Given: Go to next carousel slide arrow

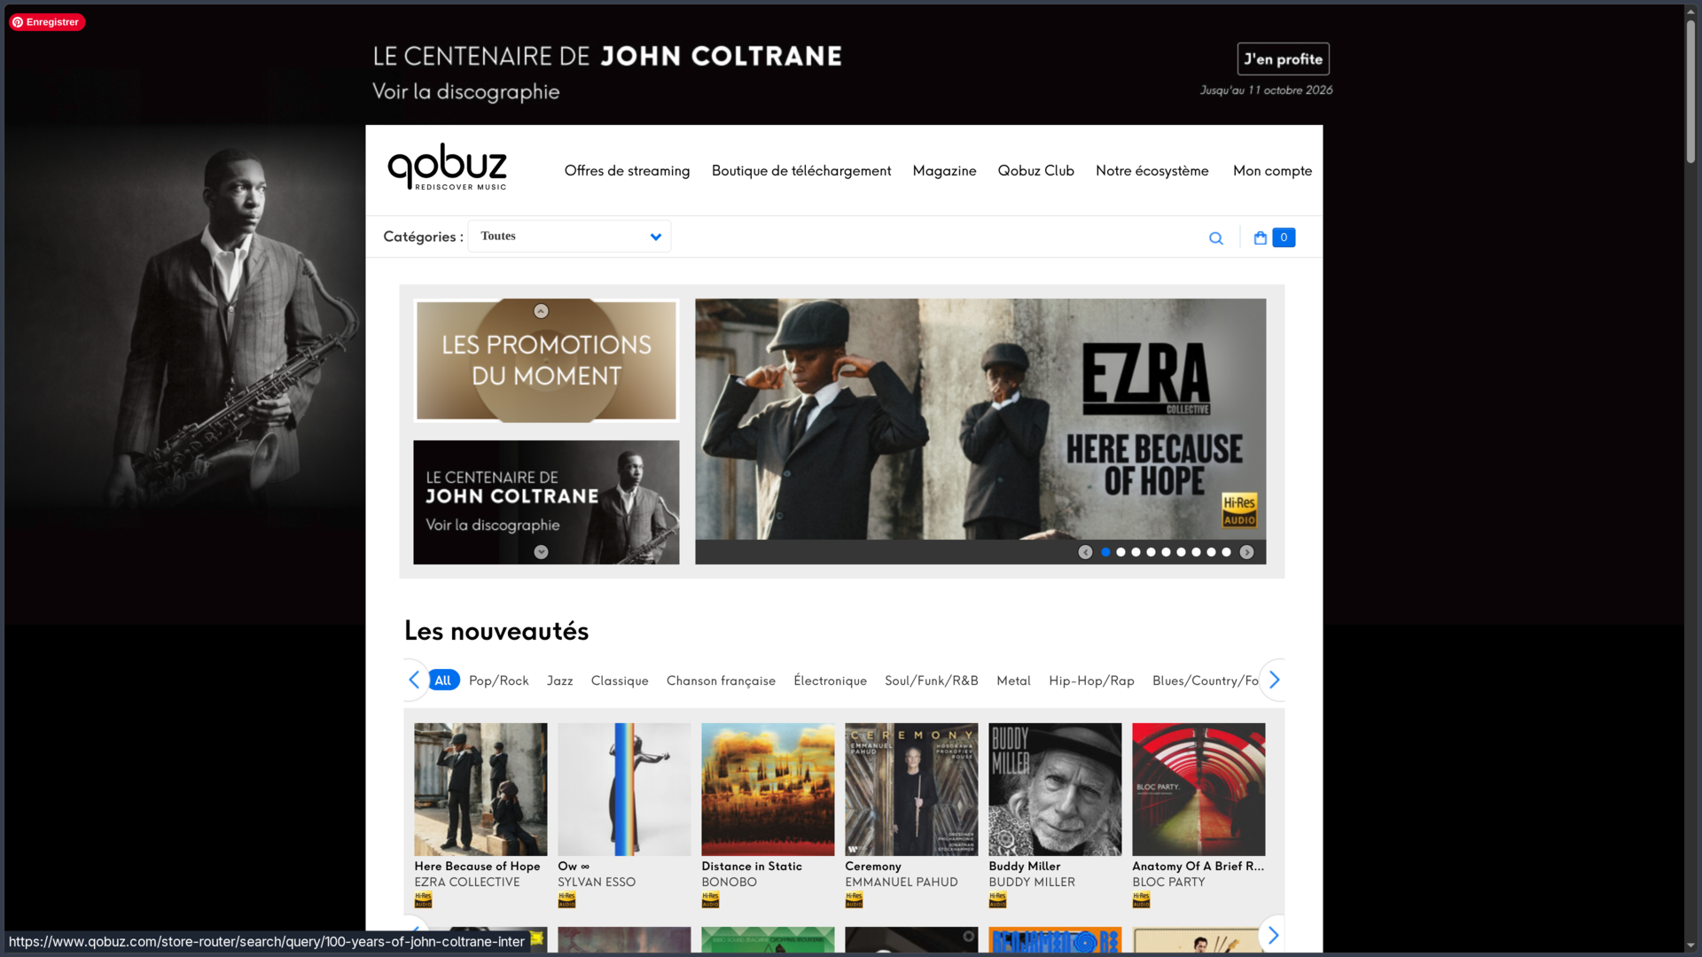Looking at the screenshot, I should coord(1246,552).
